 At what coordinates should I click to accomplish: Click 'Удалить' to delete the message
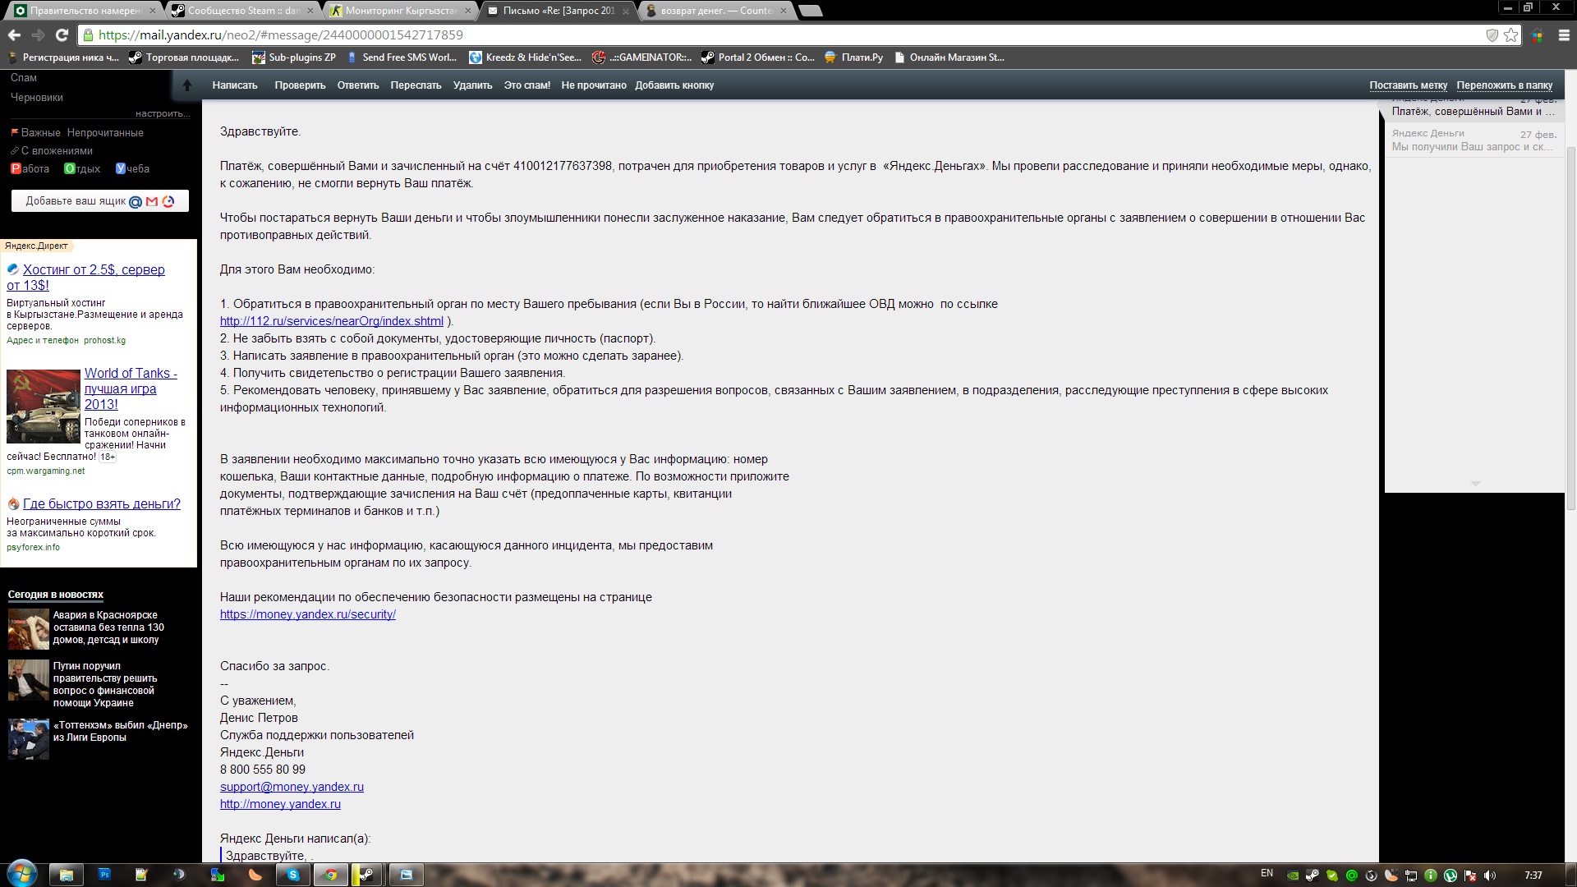(x=472, y=85)
